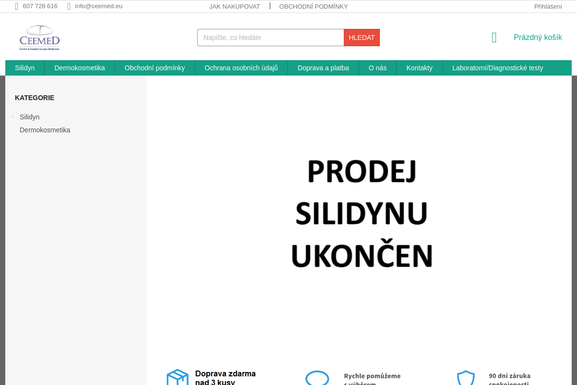Click the Prázdný košík cart link
The width and height of the screenshot is (577, 385).
pyautogui.click(x=538, y=38)
